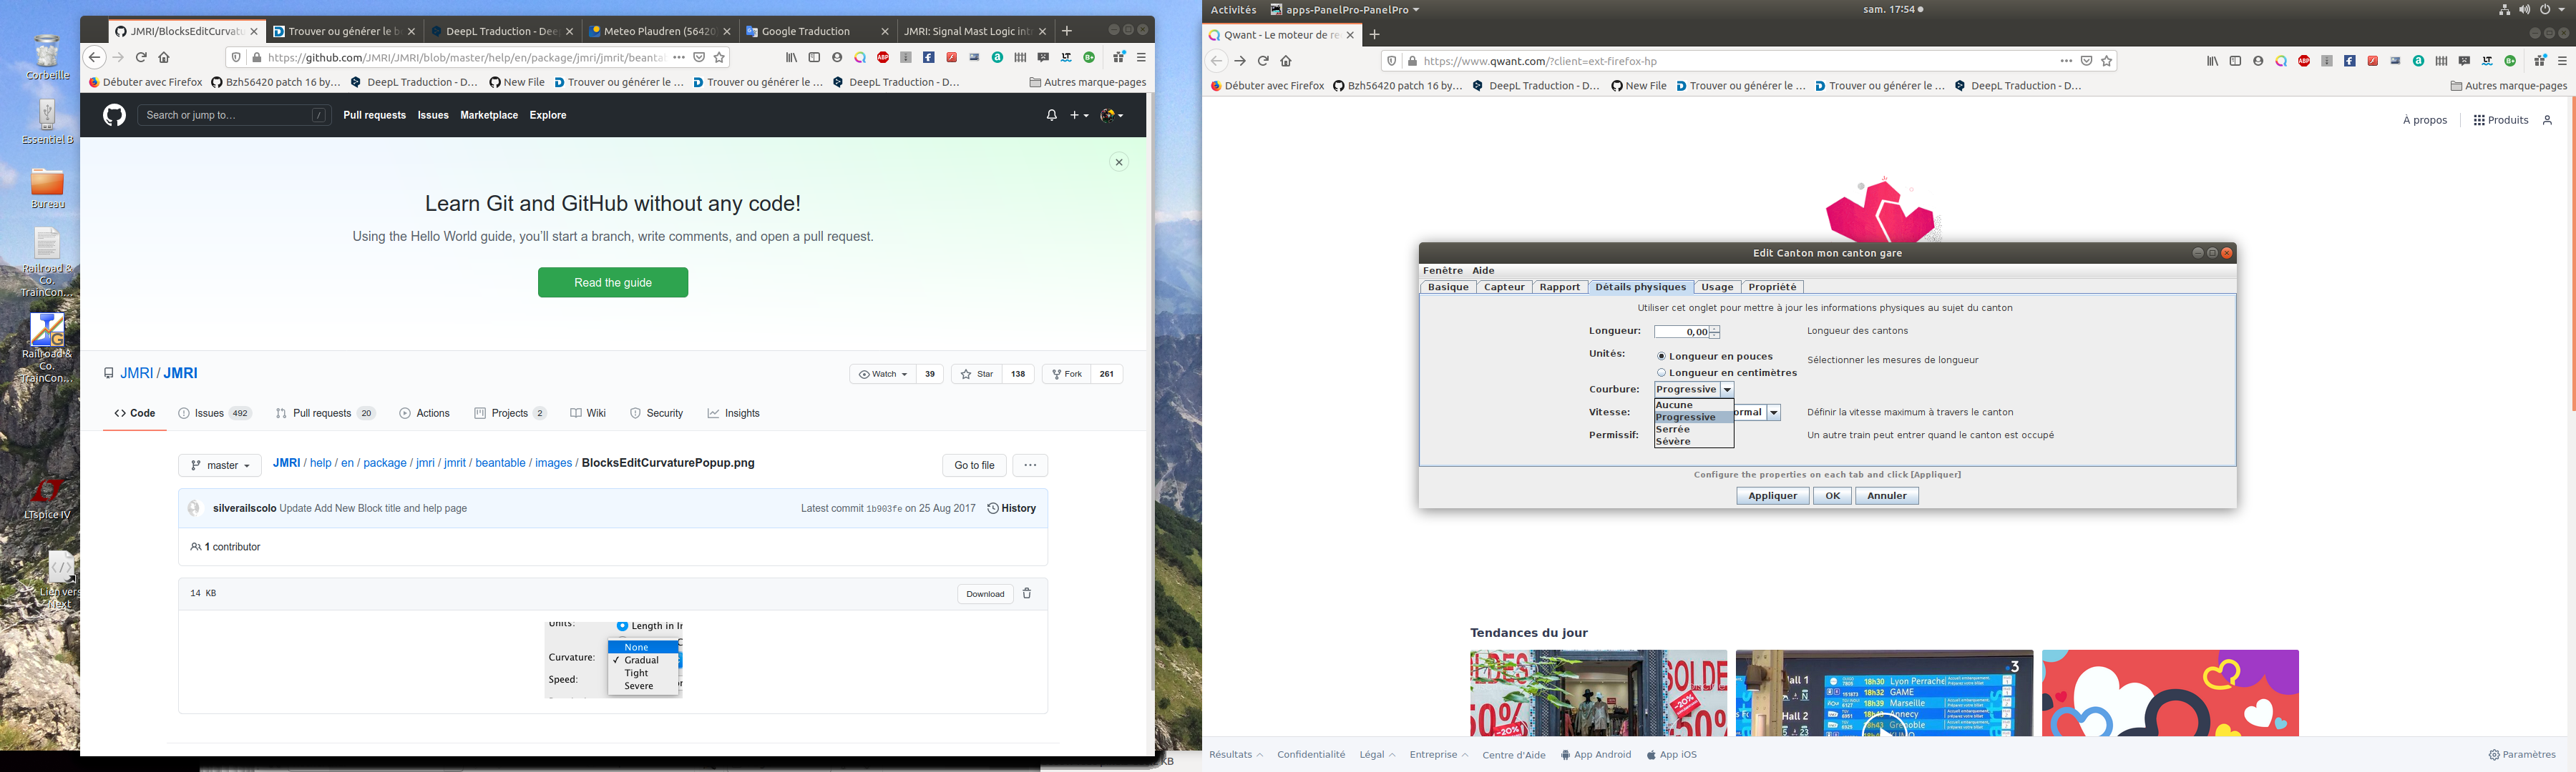Click 'Read the guide' green button

pyautogui.click(x=612, y=282)
